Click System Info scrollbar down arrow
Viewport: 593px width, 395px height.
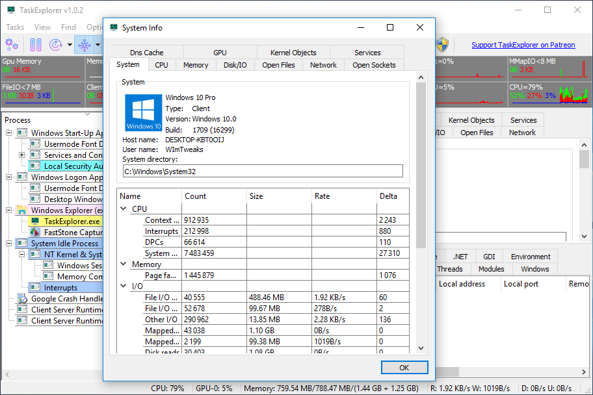point(421,348)
